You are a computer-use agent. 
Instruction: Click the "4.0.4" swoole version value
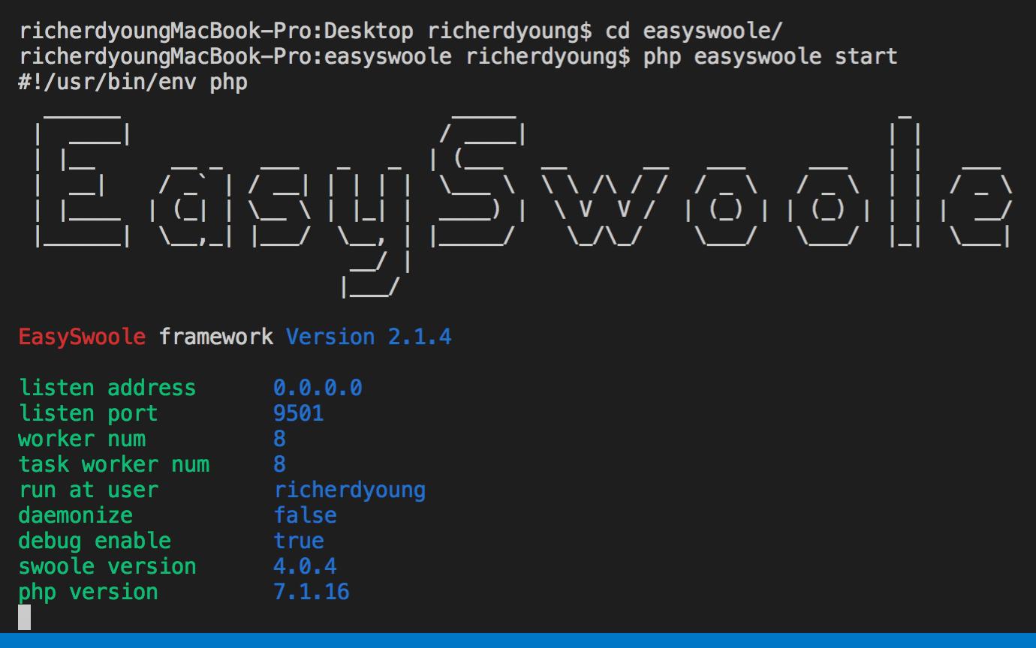point(305,566)
